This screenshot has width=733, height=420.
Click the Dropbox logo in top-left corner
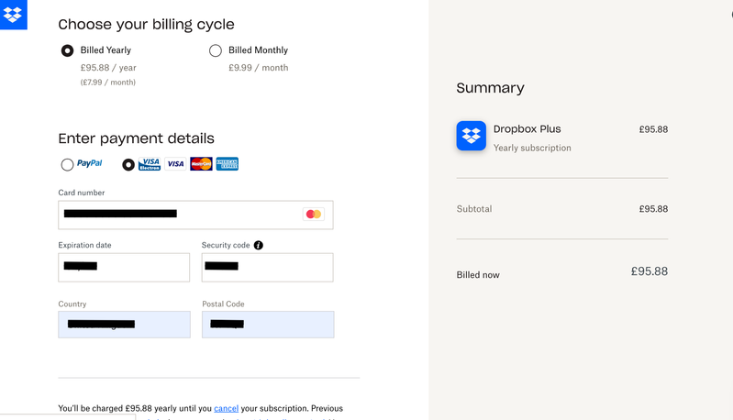click(x=13, y=15)
